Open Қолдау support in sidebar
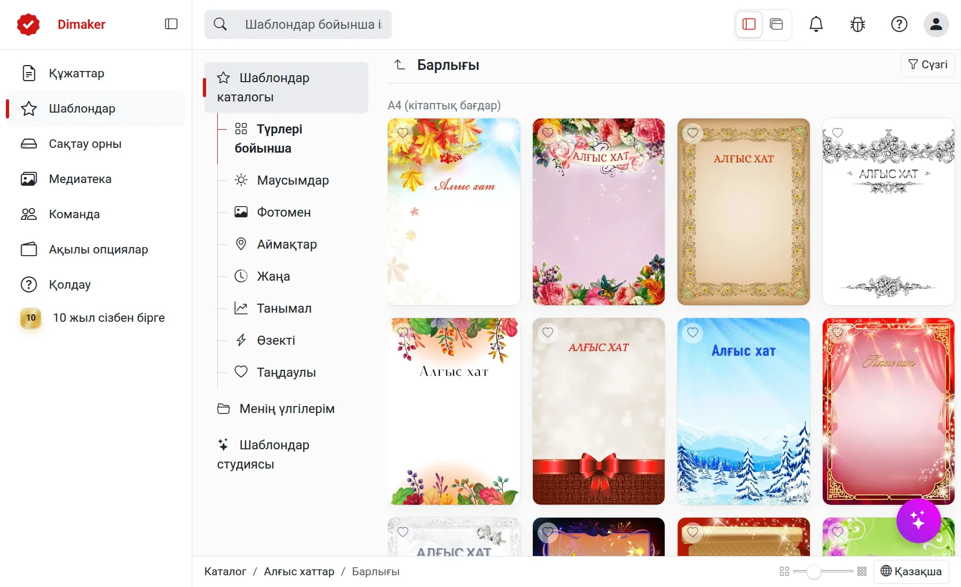961x587 pixels. tap(95, 284)
